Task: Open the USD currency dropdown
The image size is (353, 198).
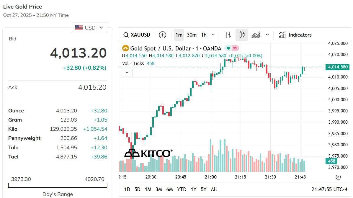Action: coord(89,28)
